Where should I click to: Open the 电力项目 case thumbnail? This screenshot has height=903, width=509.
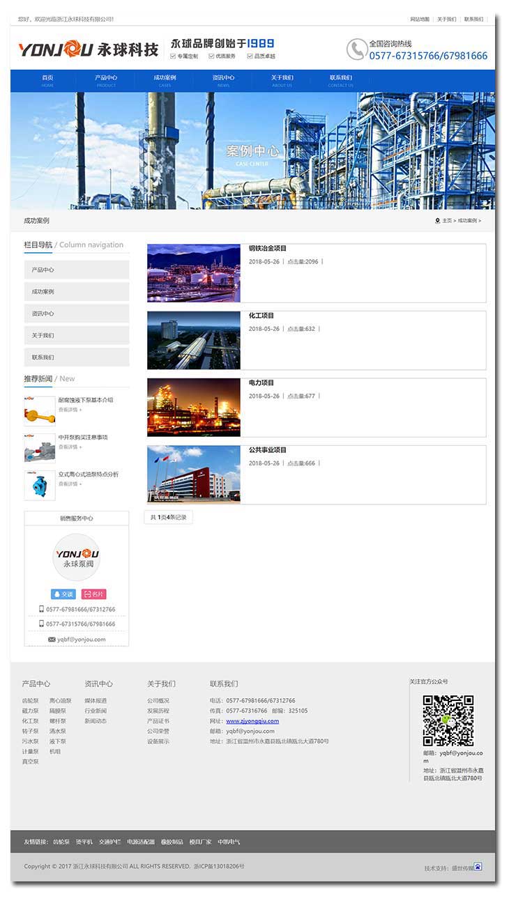point(194,407)
